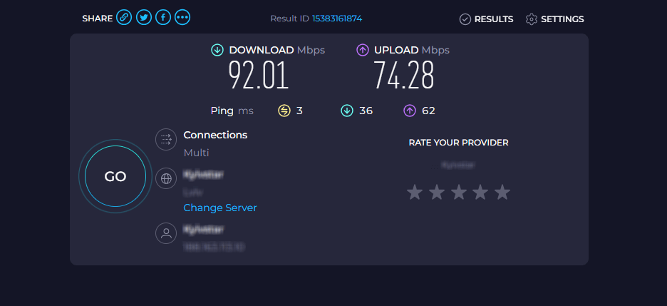This screenshot has height=306, width=667.
Task: Click the share link icon
Action: (x=124, y=18)
